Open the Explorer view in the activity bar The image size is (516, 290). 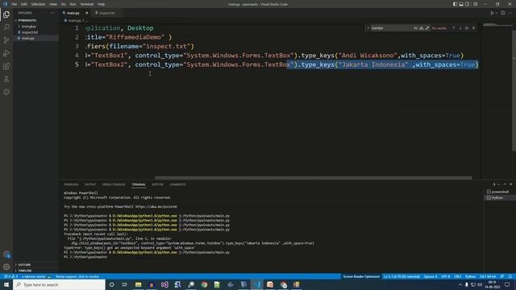click(x=6, y=14)
